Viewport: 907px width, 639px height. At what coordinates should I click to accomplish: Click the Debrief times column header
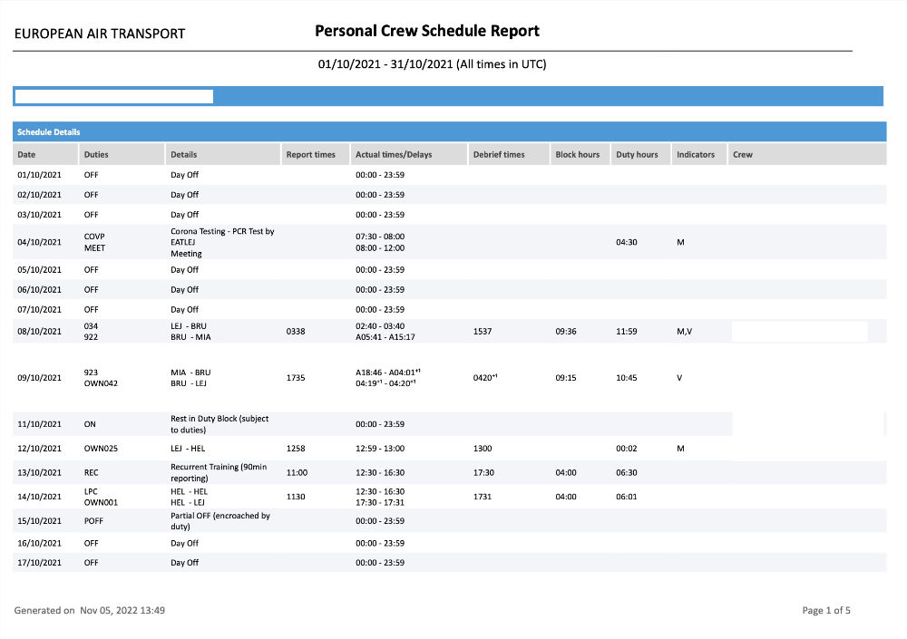pyautogui.click(x=499, y=155)
